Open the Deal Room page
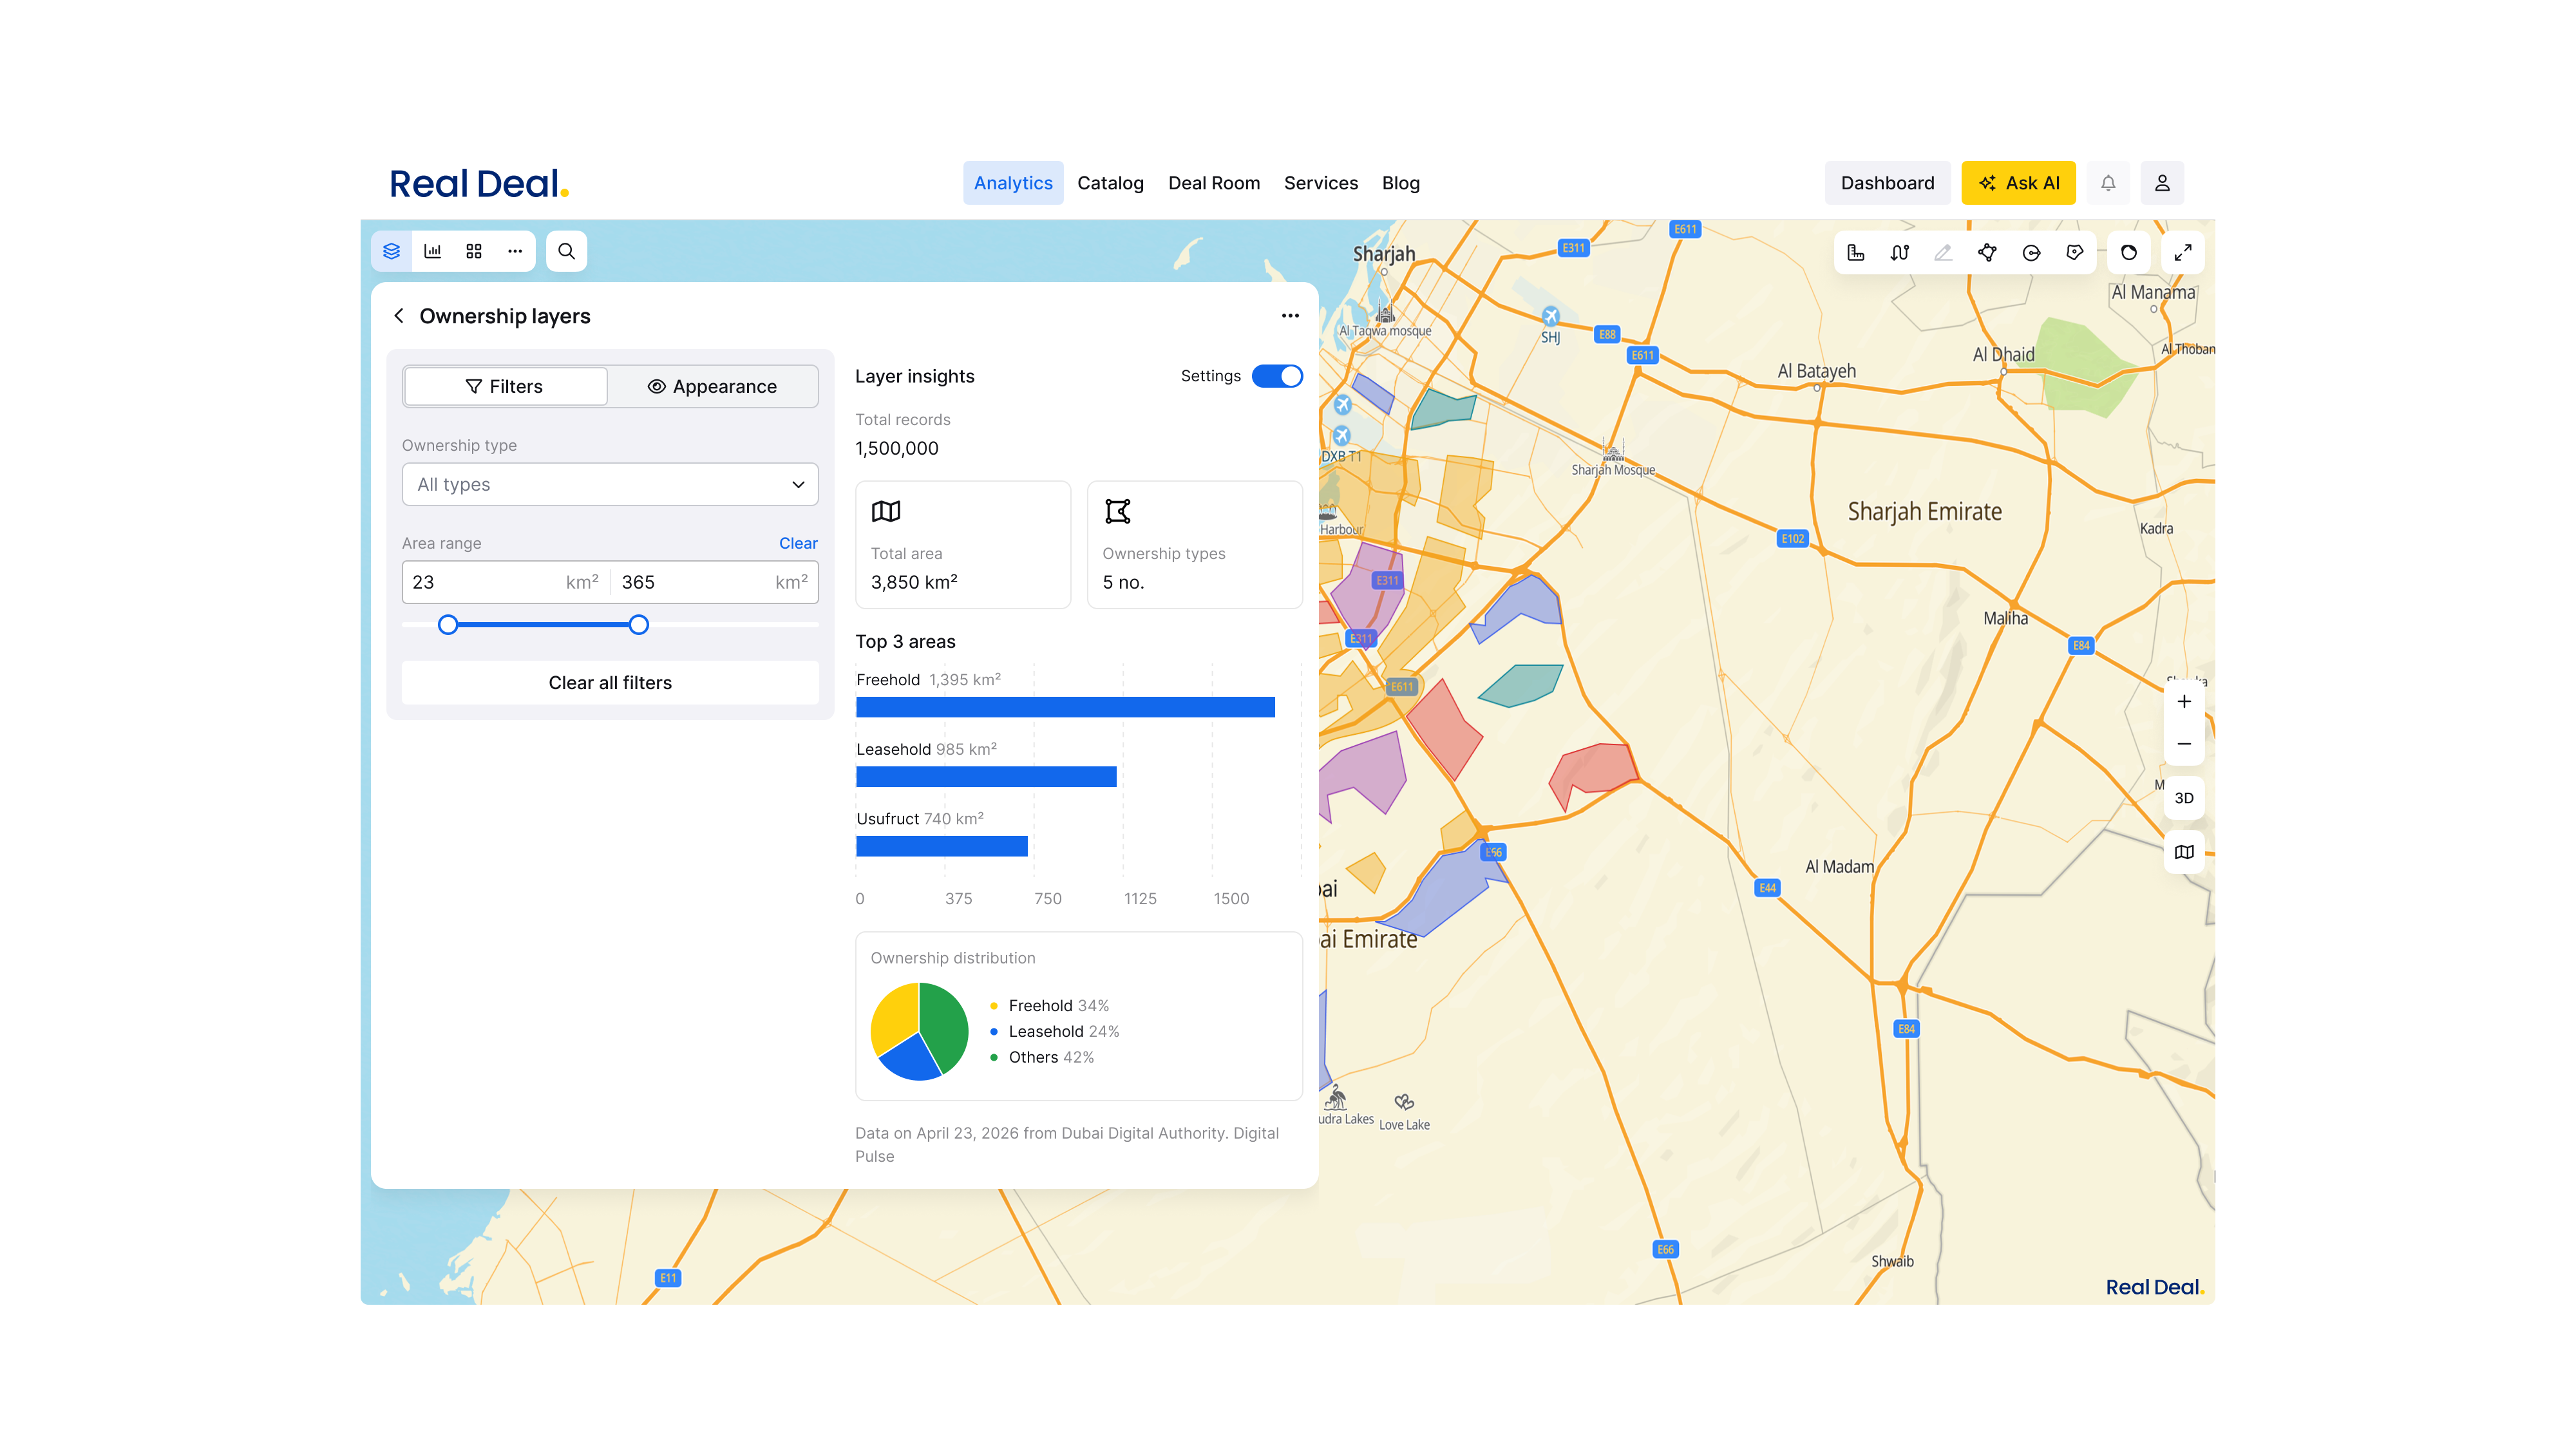The image size is (2576, 1449). (x=1214, y=183)
